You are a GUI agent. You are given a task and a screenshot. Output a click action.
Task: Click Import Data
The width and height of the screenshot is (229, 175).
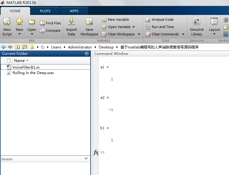point(71,27)
